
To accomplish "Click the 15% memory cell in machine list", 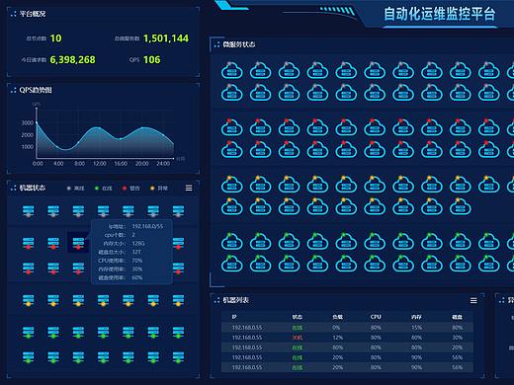I will pyautogui.click(x=416, y=328).
